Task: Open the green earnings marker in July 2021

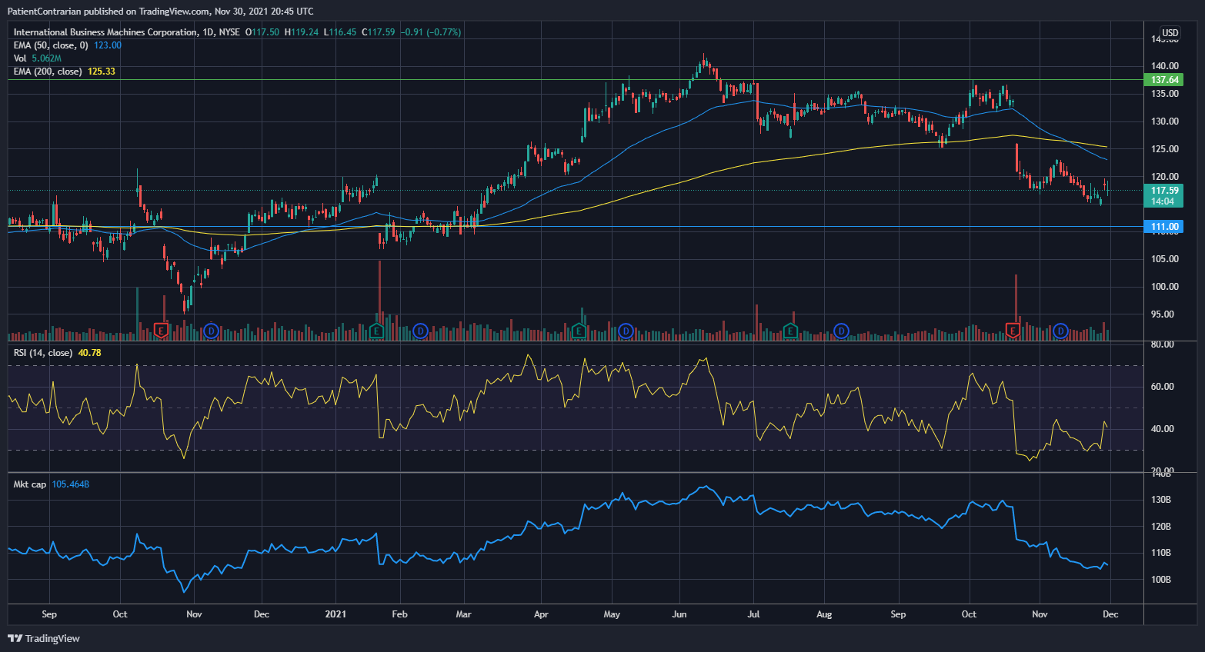Action: tap(789, 331)
